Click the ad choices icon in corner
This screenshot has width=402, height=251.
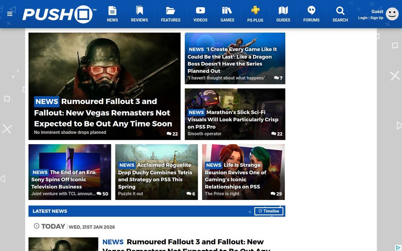click(398, 248)
